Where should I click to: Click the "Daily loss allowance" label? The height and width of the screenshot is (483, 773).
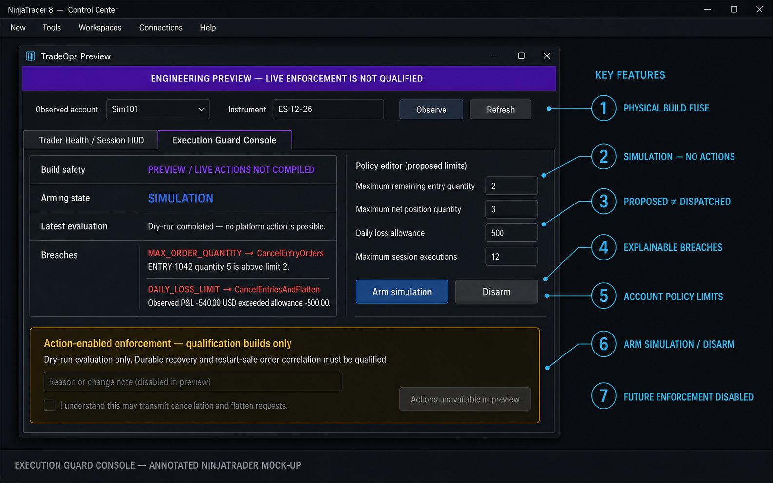tap(390, 233)
